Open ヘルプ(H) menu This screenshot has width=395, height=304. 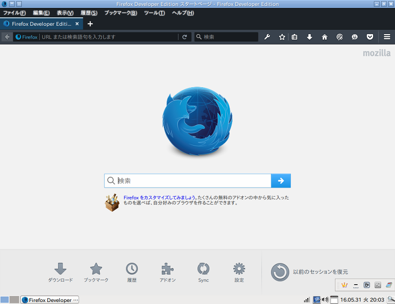point(183,13)
